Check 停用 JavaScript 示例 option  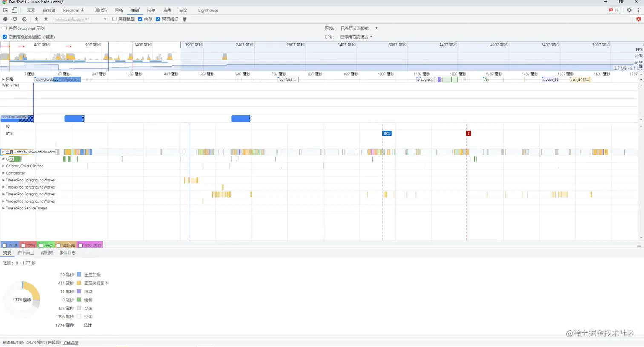pyautogui.click(x=5, y=29)
